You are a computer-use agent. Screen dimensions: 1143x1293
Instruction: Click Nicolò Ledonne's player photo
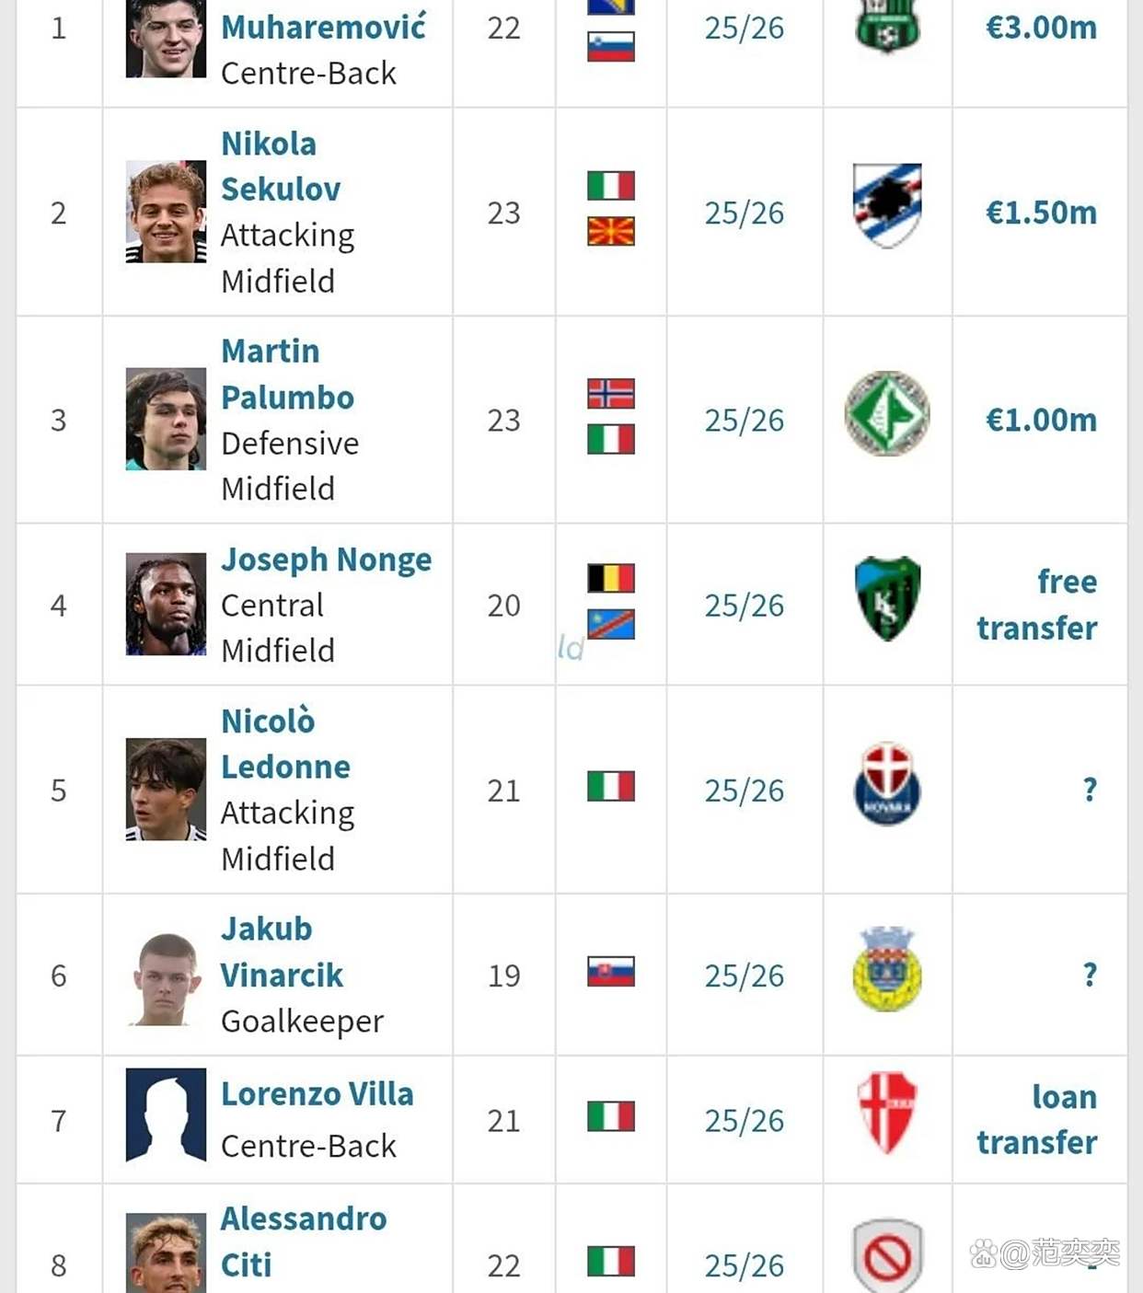[x=166, y=790]
